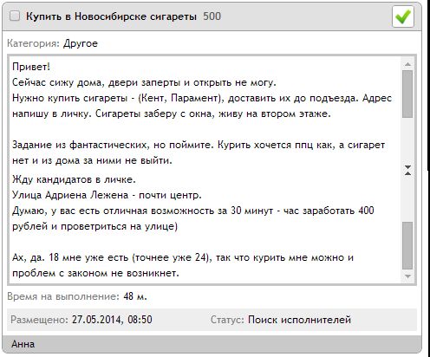Click the status value 'Поиск исполнителей'
430x357 pixels.
click(x=299, y=320)
